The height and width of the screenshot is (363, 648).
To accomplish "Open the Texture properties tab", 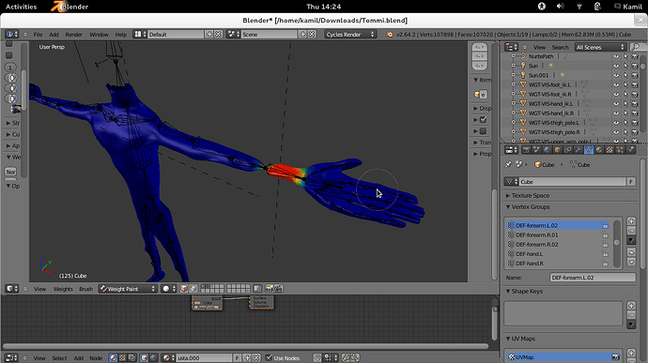I will 609,150.
